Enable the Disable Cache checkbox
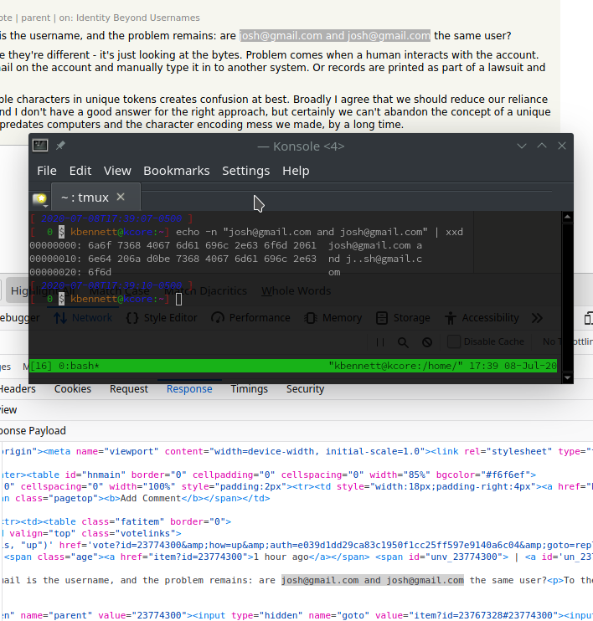The image size is (593, 621). tap(454, 341)
